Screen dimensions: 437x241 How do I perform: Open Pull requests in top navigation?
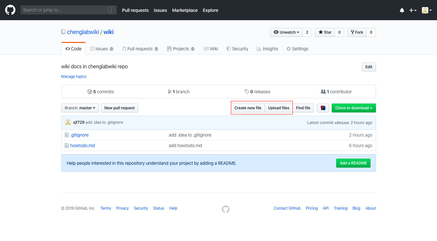pos(135,10)
